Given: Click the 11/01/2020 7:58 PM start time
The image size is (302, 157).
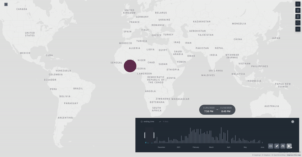Looking at the screenshot, I should click(x=209, y=110).
